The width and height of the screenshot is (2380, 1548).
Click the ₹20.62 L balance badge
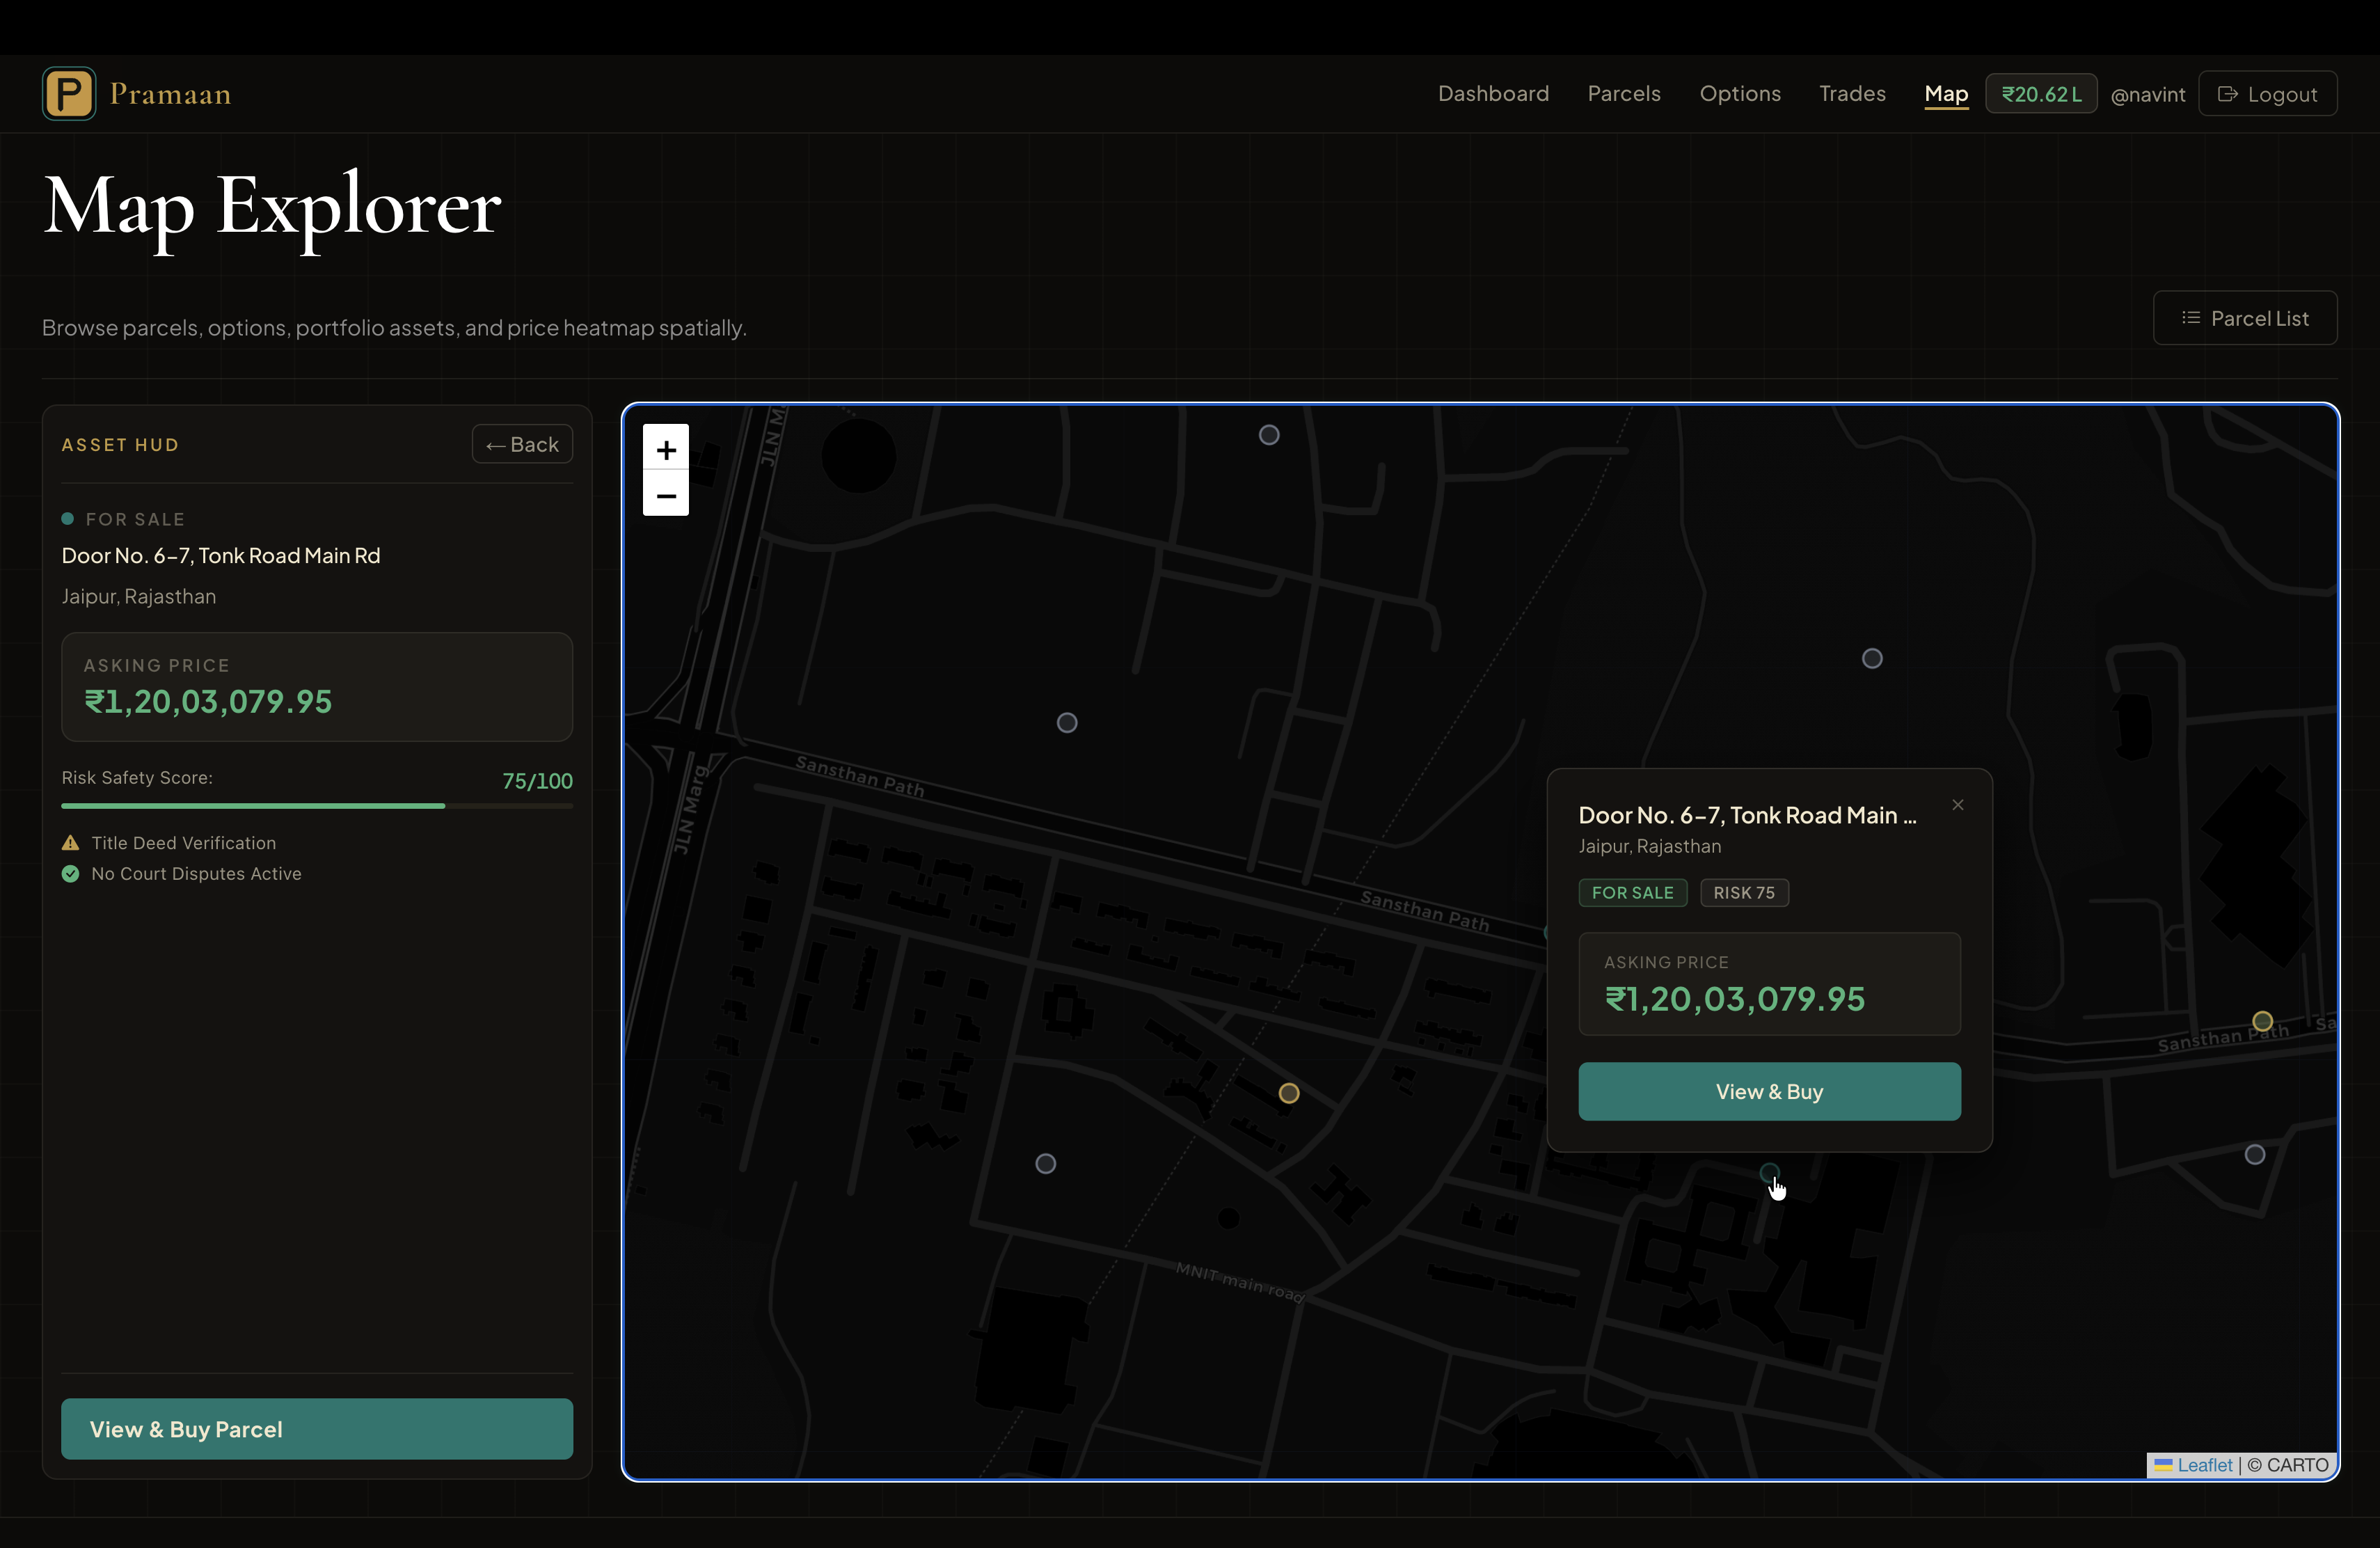(x=2041, y=93)
